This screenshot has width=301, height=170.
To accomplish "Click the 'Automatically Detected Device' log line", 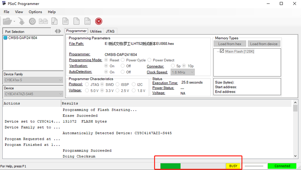I will (x=117, y=133).
